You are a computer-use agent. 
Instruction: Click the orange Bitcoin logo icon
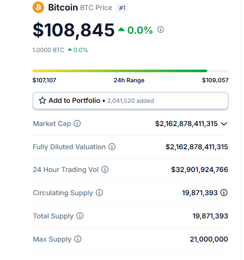click(x=39, y=7)
